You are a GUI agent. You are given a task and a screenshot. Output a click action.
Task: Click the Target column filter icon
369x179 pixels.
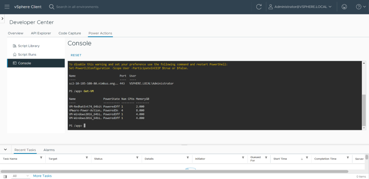87,158
